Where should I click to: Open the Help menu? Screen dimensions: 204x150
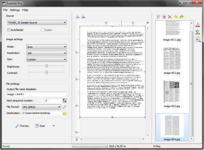(x=26, y=10)
